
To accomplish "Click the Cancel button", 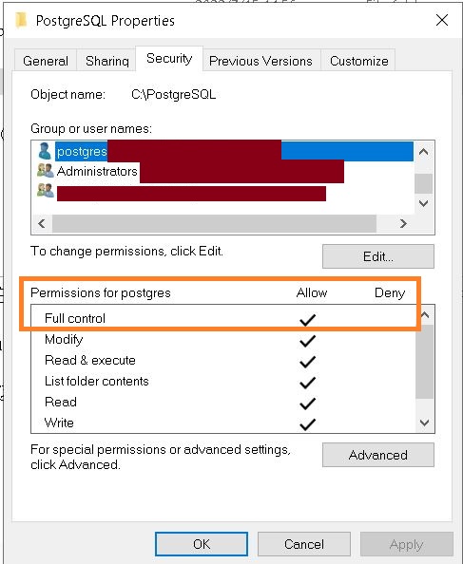I will [x=304, y=544].
